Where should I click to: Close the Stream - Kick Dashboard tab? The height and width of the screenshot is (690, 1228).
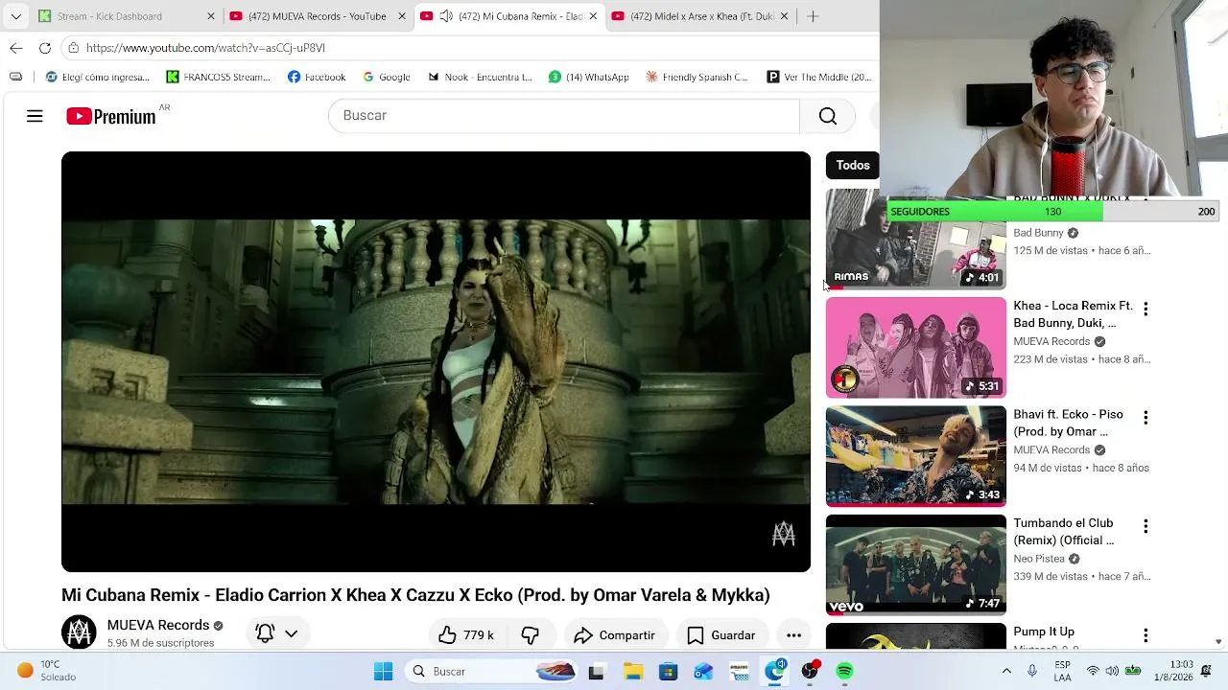pos(211,16)
